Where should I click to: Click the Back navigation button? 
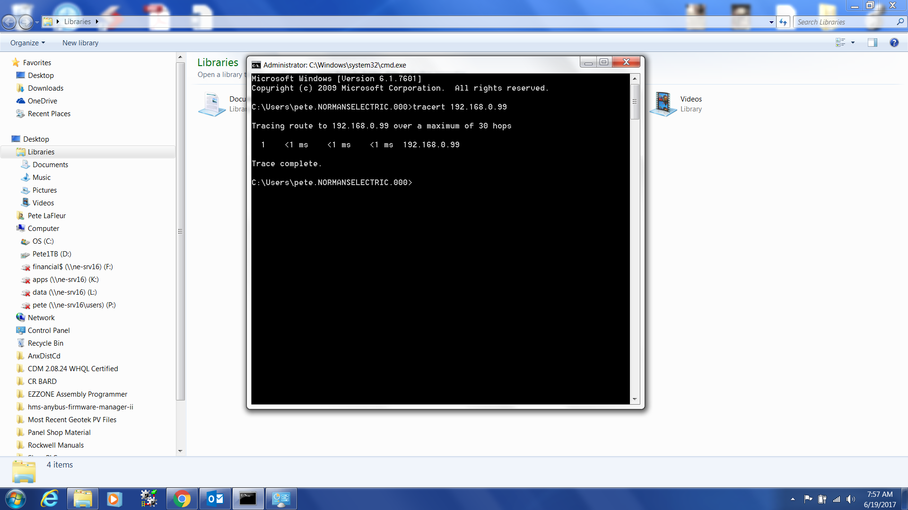9,22
